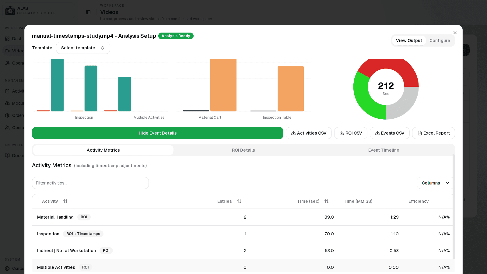Screen dimensions: 487x274
Task: Click the 1:10 time value
Action: (x=395, y=234)
